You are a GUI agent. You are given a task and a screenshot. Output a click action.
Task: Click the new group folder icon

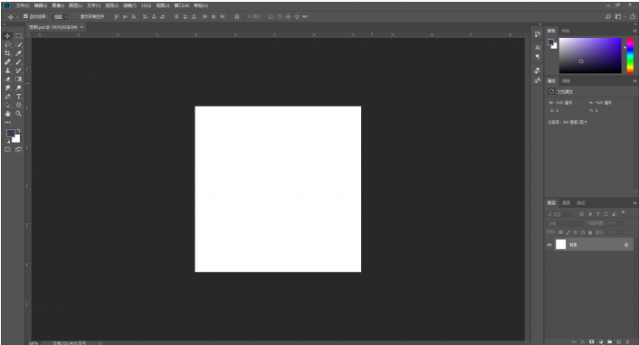click(x=610, y=341)
